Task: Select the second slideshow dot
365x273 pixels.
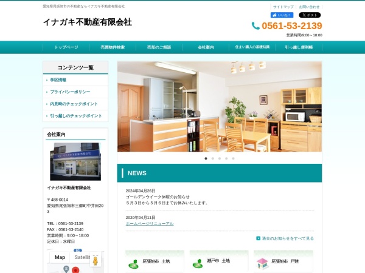Action: click(x=213, y=158)
